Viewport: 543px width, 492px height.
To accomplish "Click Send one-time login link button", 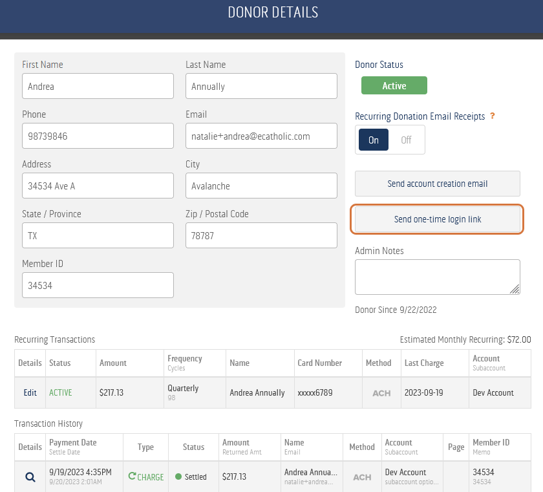I will (438, 219).
